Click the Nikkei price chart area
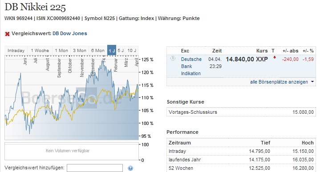The height and width of the screenshot is (172, 320). click(x=72, y=98)
